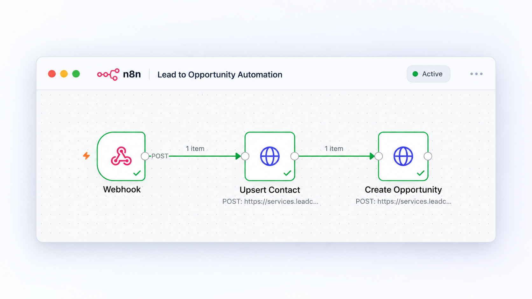Click the Webhook node output connector
The image size is (532, 299).
pos(145,156)
